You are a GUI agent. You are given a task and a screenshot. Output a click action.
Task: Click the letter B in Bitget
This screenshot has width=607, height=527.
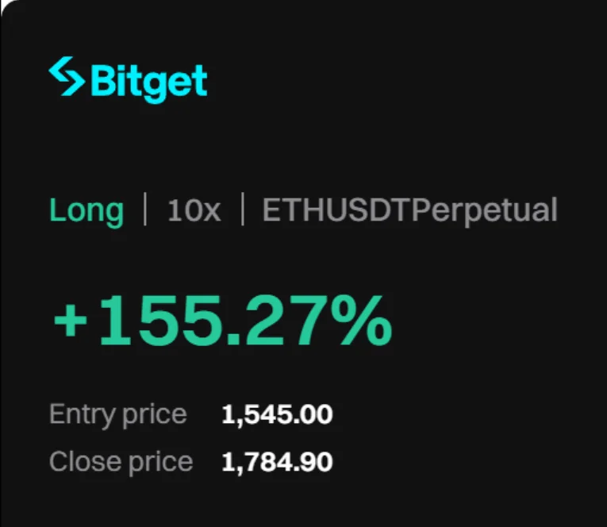coord(103,80)
